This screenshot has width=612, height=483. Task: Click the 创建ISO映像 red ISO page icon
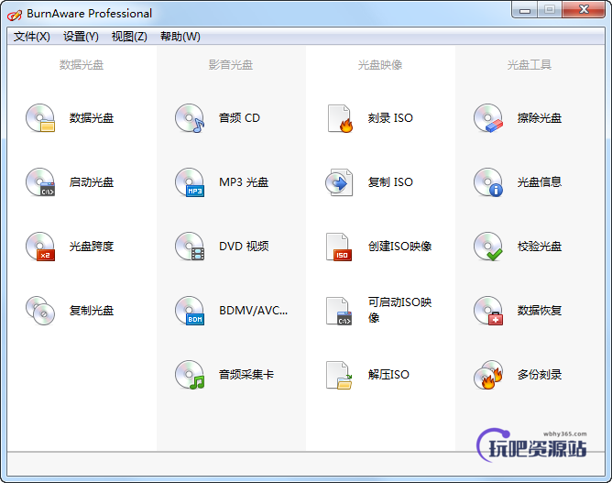(x=339, y=247)
